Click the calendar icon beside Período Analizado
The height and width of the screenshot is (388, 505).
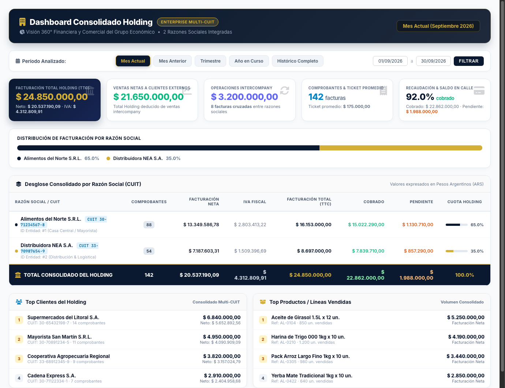pyautogui.click(x=18, y=61)
